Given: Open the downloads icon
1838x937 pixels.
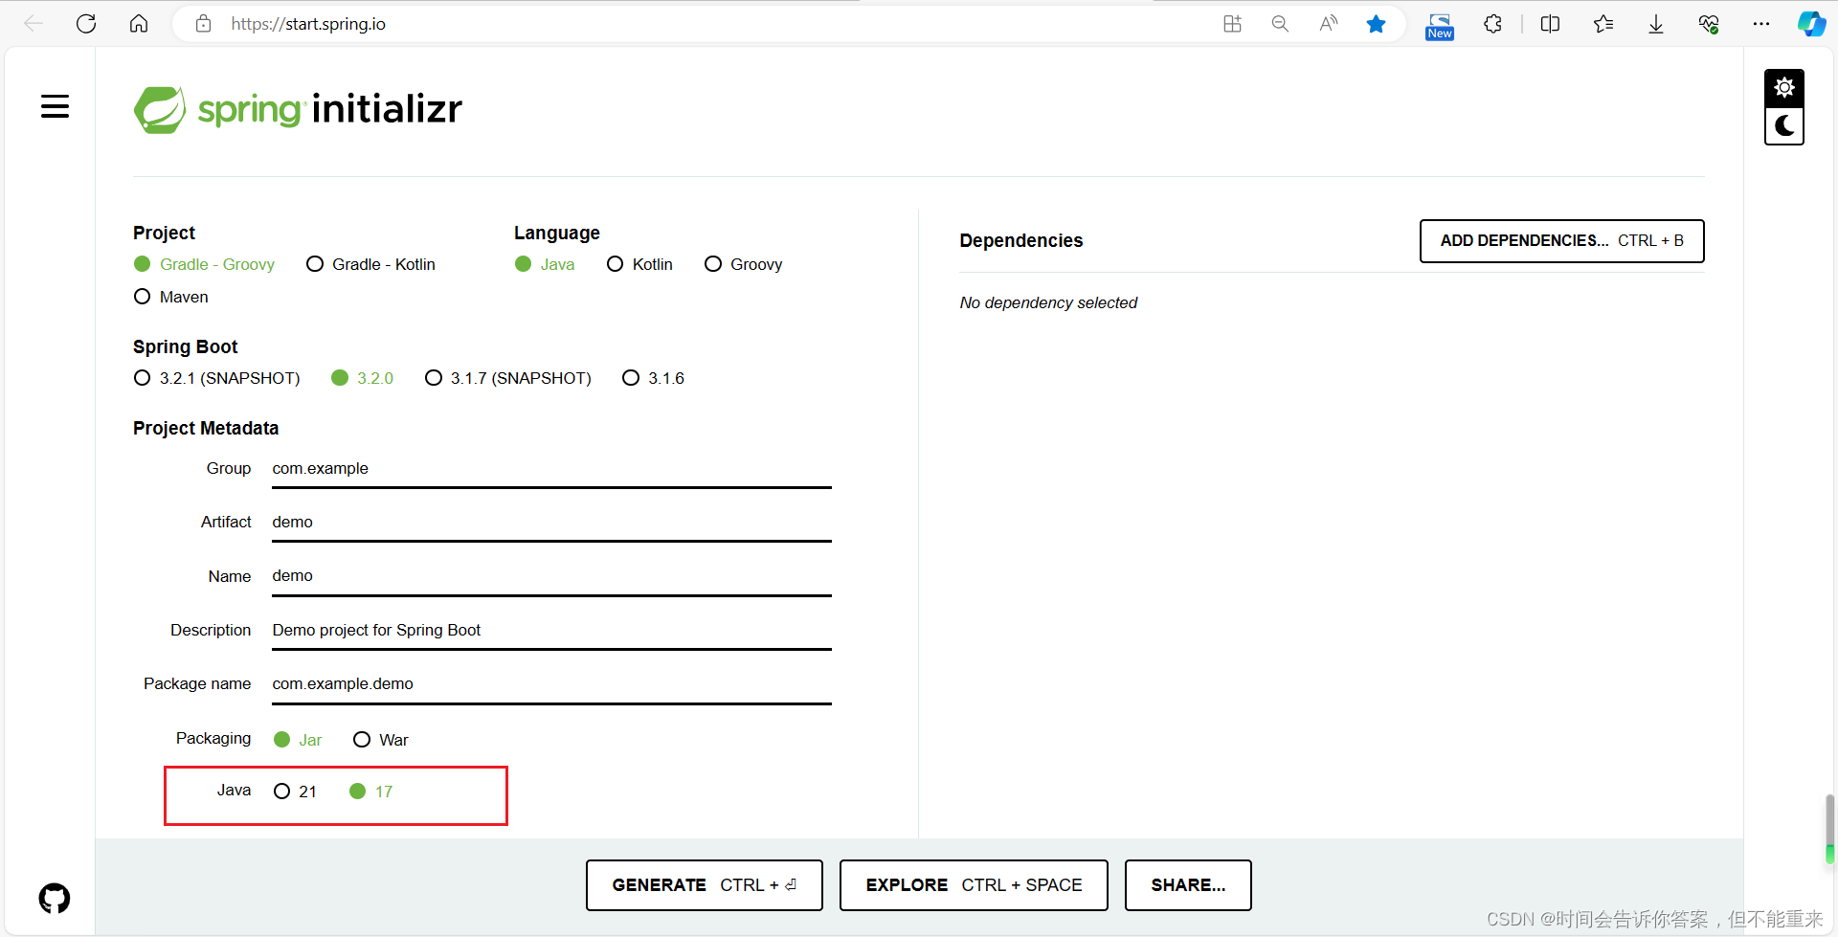Looking at the screenshot, I should click(x=1656, y=24).
